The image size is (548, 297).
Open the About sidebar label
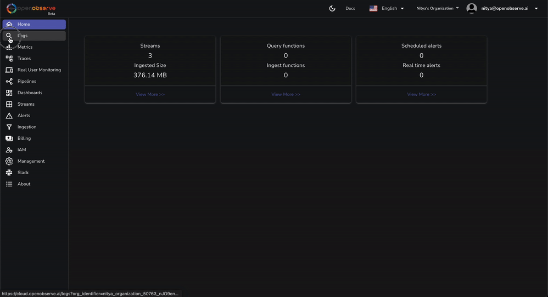24,184
